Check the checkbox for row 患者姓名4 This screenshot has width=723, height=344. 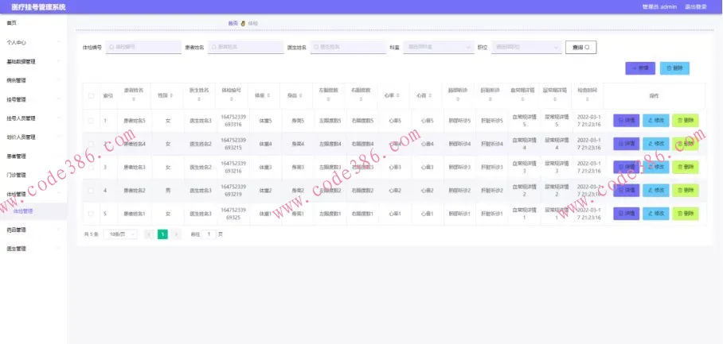(x=91, y=144)
